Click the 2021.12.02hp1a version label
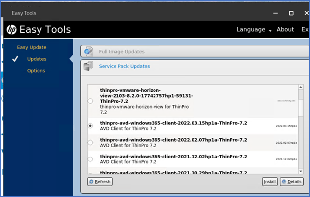 point(286,159)
